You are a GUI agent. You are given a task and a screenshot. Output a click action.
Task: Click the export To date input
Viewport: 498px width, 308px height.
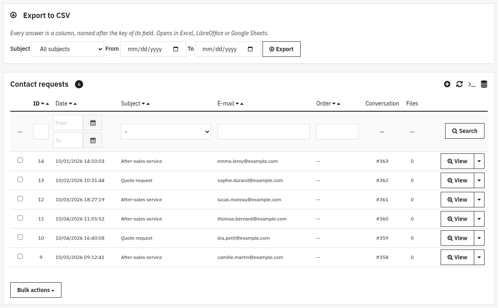click(x=228, y=49)
